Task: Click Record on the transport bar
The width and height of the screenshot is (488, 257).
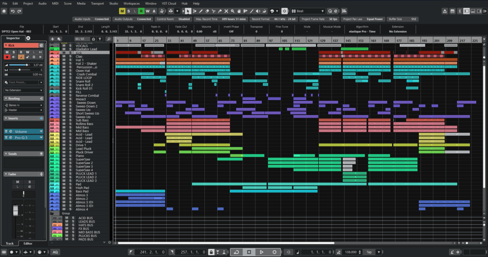Action: [x=274, y=252]
